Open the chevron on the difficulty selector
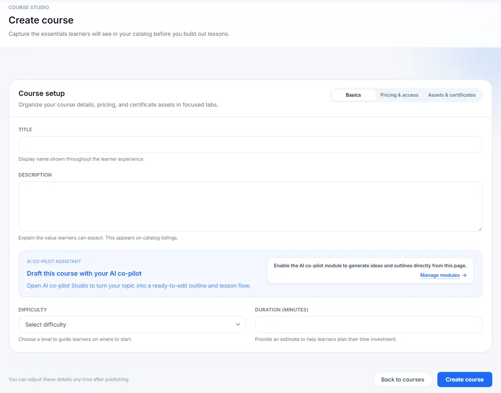The height and width of the screenshot is (393, 501). 238,325
